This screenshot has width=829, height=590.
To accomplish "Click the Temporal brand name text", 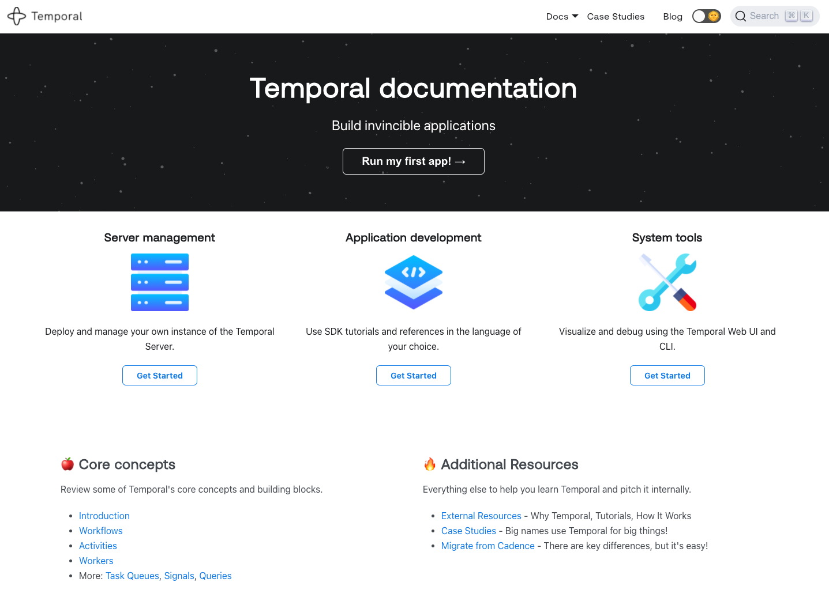I will pos(57,16).
